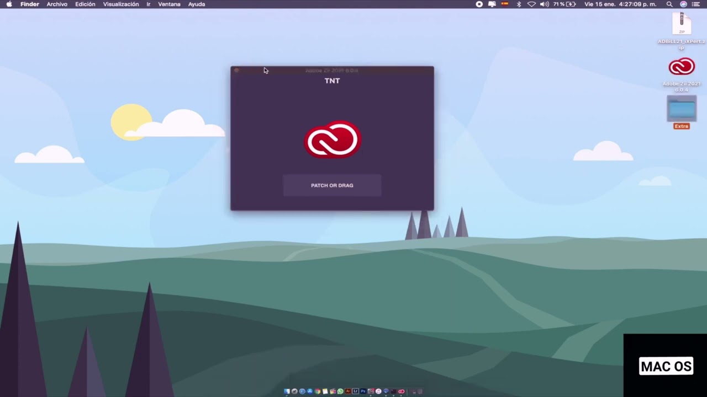Click the PATCH OR DRAG button
707x397 pixels.
point(332,185)
